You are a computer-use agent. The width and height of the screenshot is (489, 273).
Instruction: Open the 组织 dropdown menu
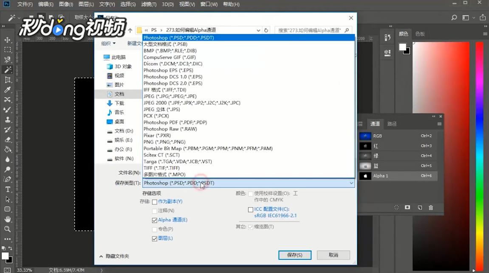(108, 43)
